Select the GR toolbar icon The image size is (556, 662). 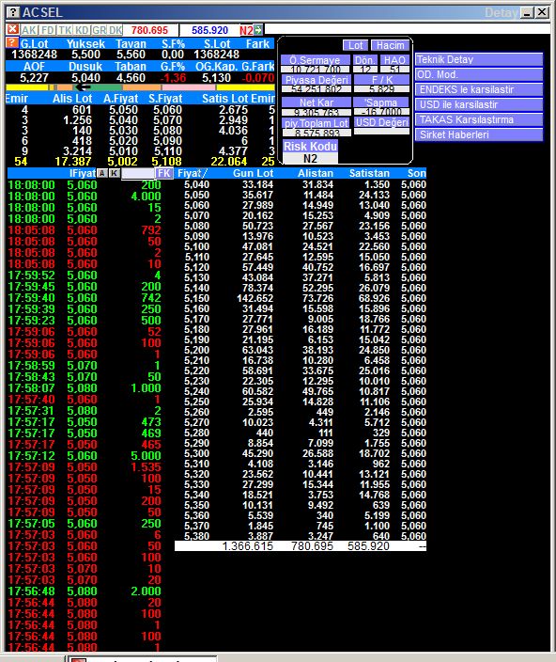click(x=99, y=30)
